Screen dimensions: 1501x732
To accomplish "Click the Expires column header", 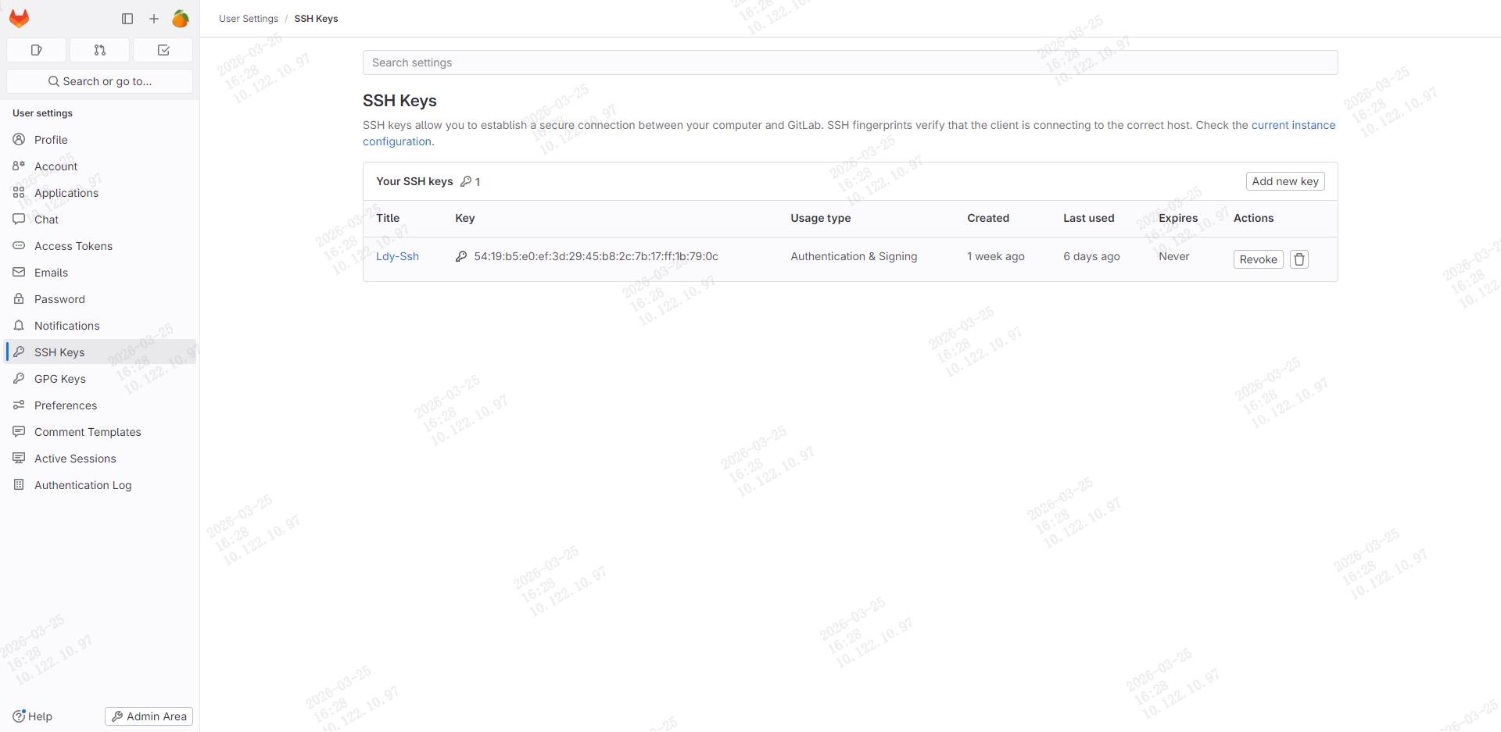I will (1178, 218).
